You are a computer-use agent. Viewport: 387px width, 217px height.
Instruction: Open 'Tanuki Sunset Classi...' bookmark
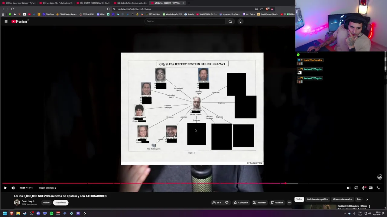(x=268, y=14)
